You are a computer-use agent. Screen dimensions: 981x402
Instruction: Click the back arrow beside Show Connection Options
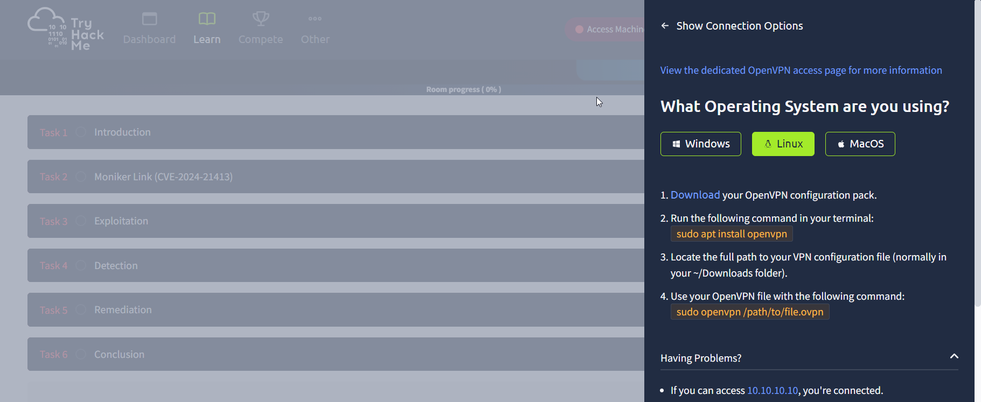click(665, 26)
